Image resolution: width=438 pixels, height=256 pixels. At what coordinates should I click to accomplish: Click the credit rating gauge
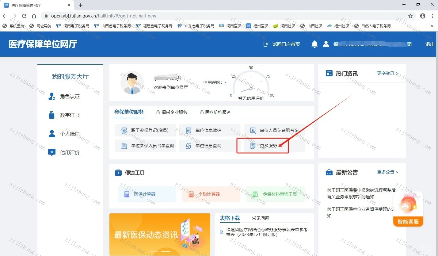point(251,83)
